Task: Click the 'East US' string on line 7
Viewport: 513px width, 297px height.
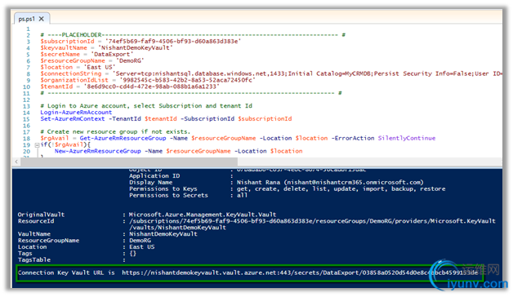Action: tap(100, 67)
